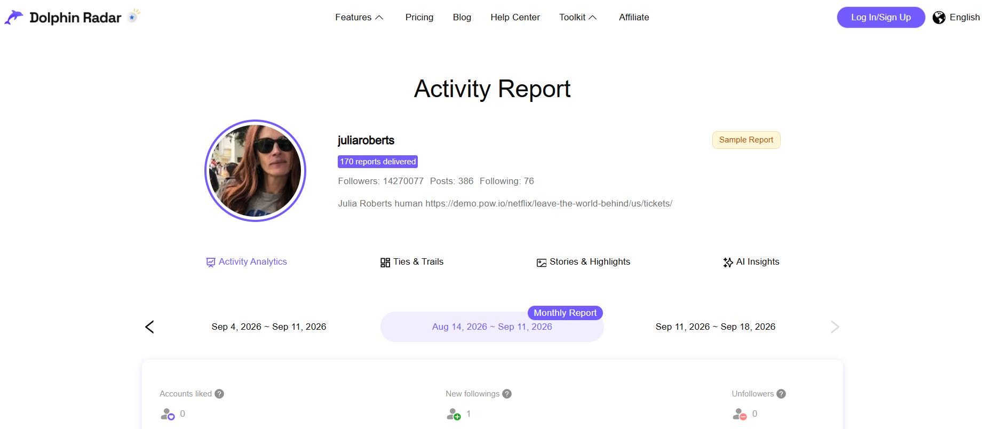This screenshot has width=985, height=429.
Task: Go to previous report period arrow
Action: click(149, 327)
